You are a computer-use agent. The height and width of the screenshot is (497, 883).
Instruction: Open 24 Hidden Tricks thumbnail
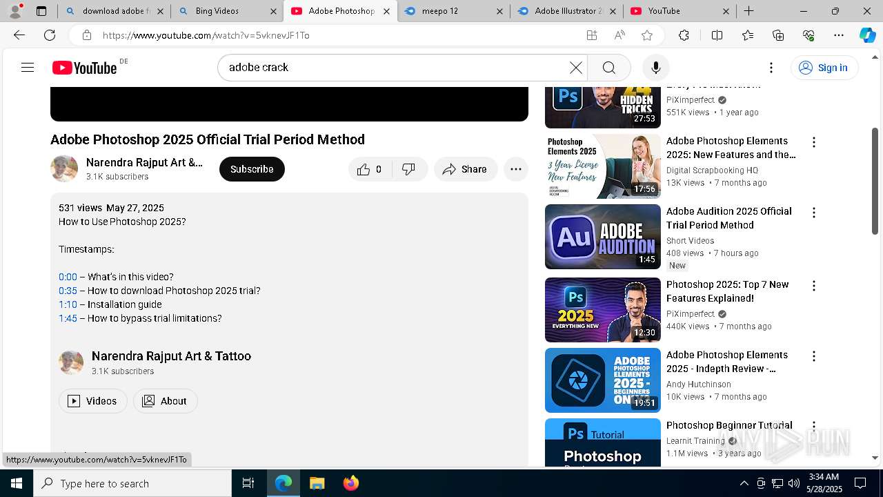pos(603,108)
